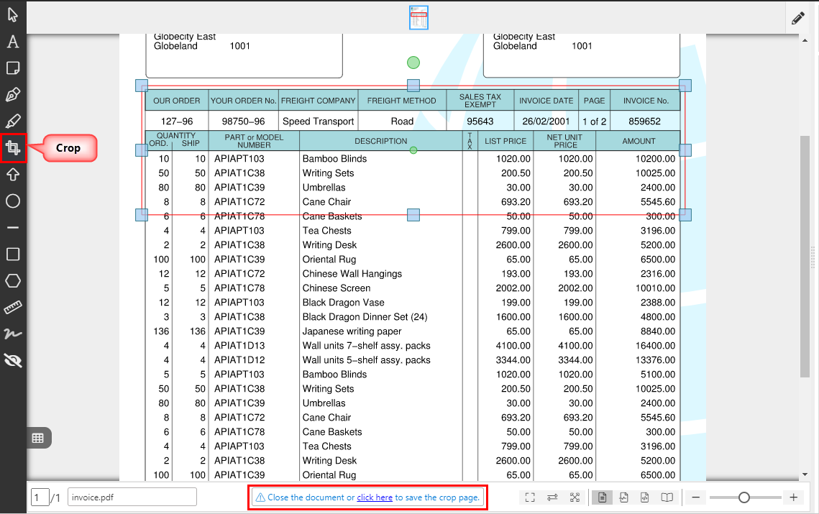
Task: Select the arrow pointer tool
Action: click(13, 15)
